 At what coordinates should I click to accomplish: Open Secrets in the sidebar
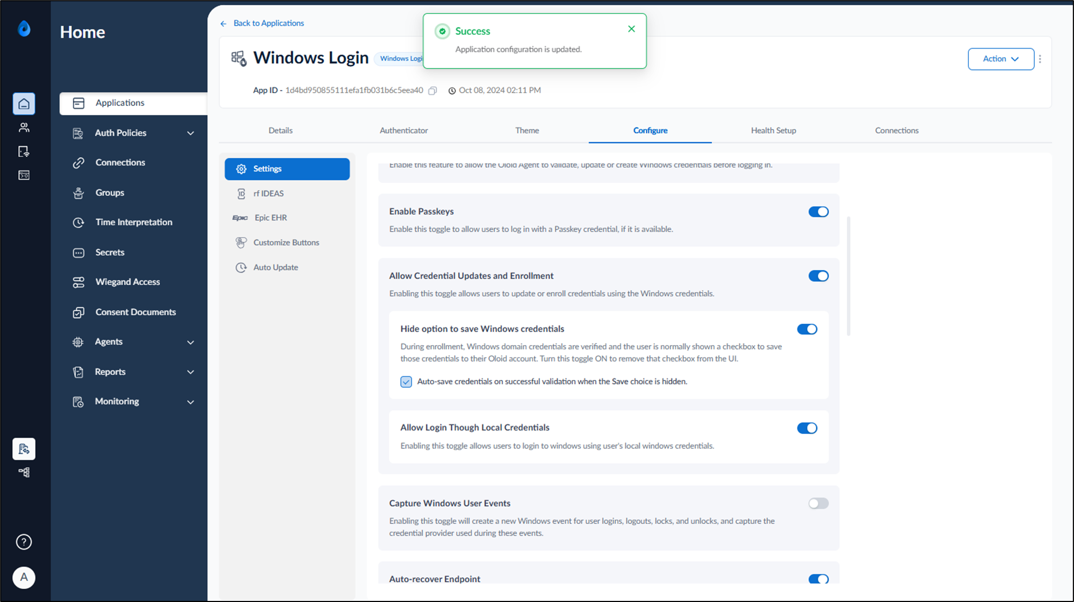coord(110,252)
